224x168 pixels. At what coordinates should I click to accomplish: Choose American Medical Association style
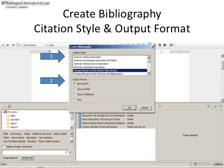[x=110, y=57]
